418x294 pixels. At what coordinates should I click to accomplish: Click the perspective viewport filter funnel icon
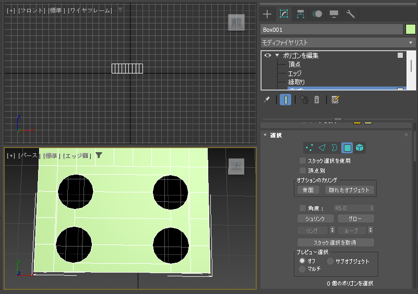click(x=99, y=155)
